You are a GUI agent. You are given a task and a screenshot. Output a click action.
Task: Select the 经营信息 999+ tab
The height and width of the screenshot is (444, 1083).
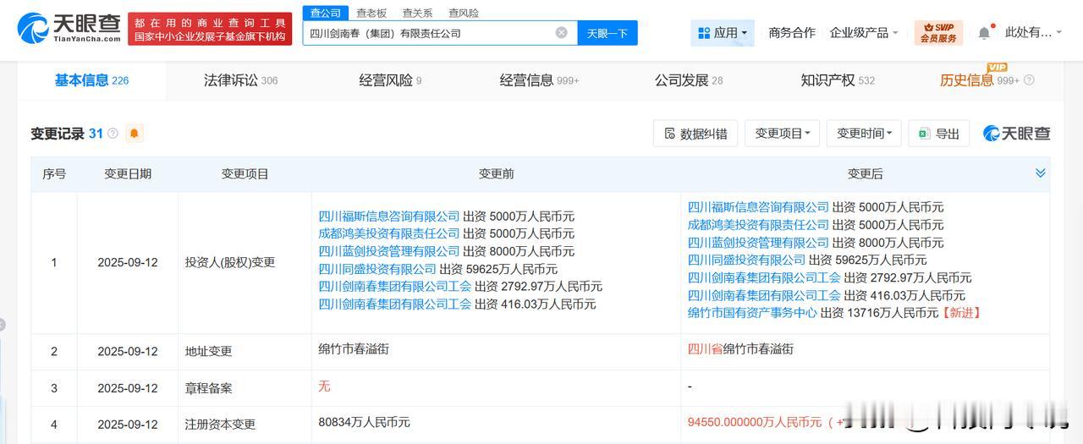tap(540, 80)
